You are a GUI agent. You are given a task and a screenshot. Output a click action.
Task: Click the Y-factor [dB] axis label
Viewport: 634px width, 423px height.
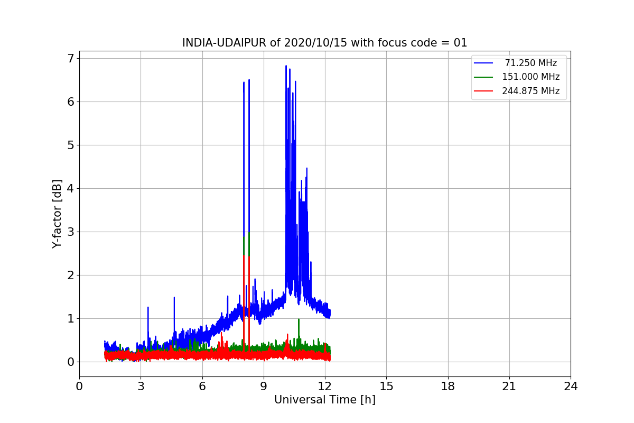tap(58, 214)
